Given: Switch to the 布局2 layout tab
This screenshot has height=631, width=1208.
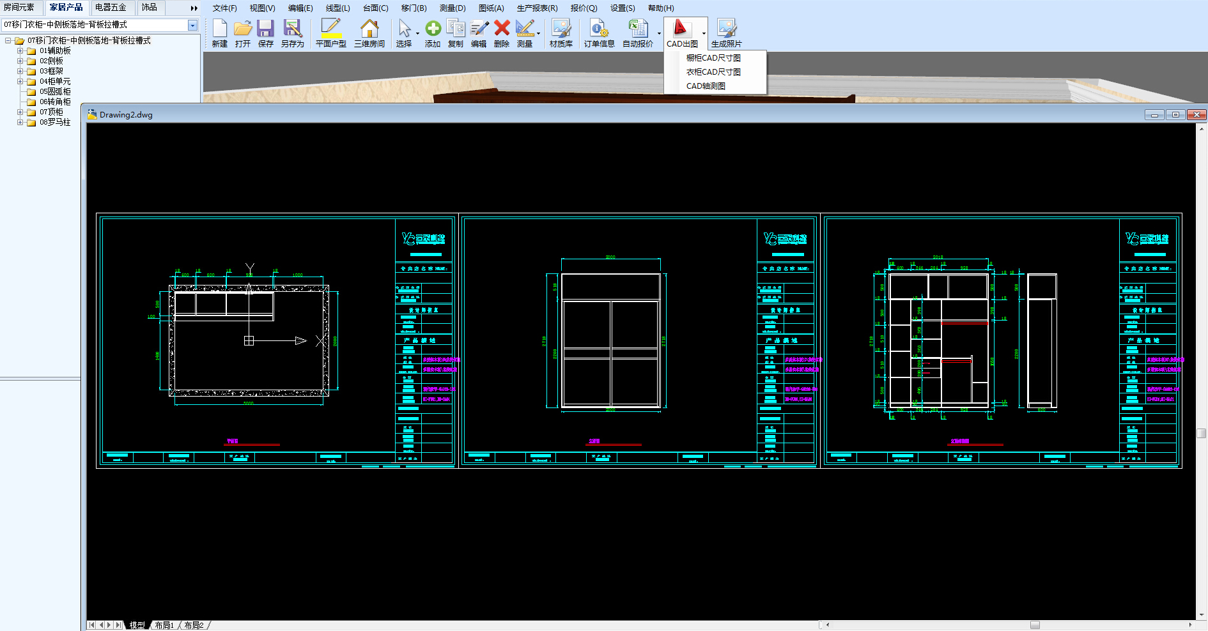Looking at the screenshot, I should (x=194, y=625).
